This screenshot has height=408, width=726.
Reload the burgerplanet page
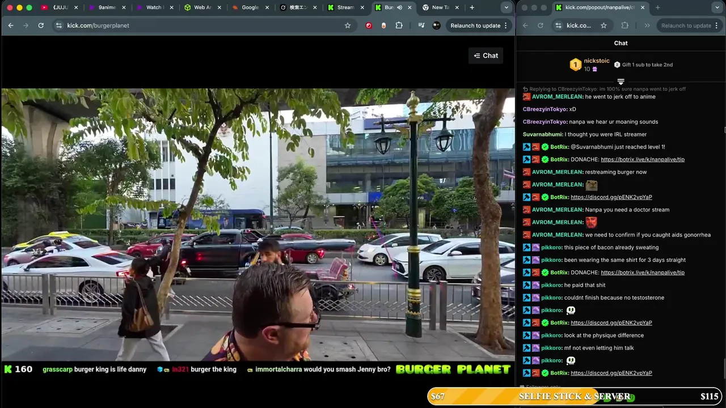coord(41,25)
